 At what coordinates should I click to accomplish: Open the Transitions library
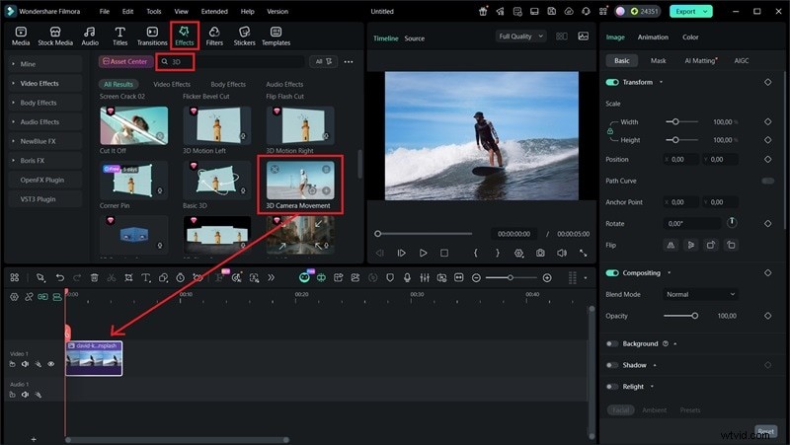point(152,35)
